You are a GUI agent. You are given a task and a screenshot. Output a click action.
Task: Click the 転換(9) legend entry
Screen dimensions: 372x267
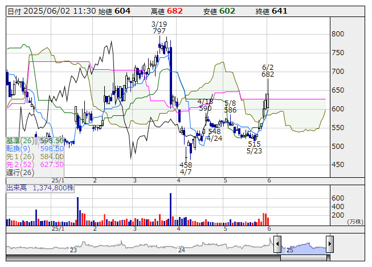coord(35,148)
